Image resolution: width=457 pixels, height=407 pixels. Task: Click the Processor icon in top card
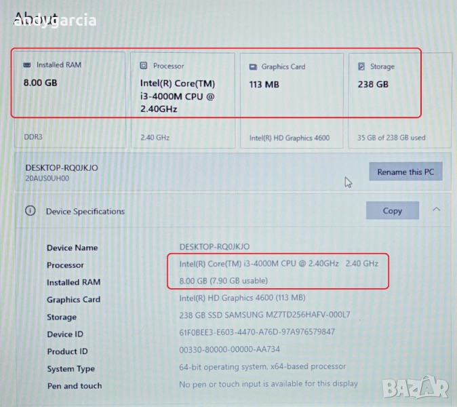144,66
